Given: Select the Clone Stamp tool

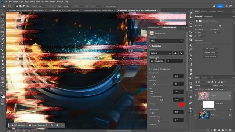Looking at the screenshot, I should [3, 47].
